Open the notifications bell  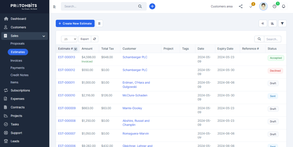(x=283, y=7)
